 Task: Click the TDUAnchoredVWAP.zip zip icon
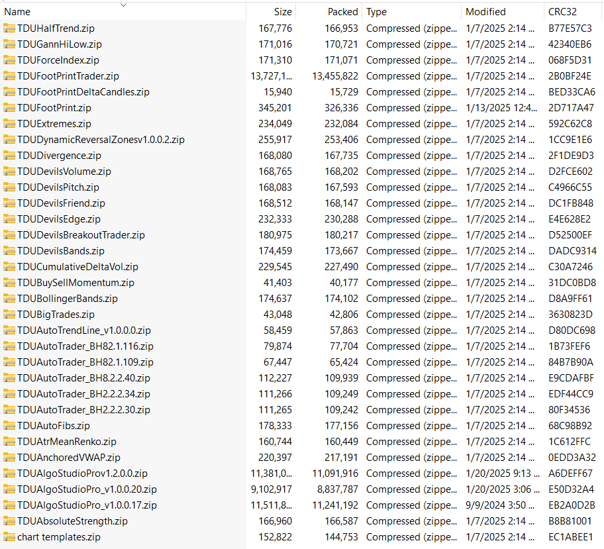coord(9,458)
